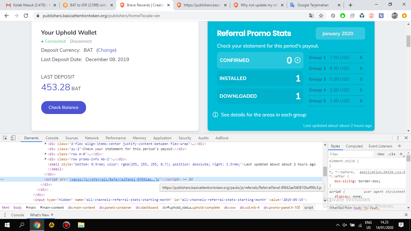
Task: Open the Console tab in the bottom drawer
Action: click(17, 215)
